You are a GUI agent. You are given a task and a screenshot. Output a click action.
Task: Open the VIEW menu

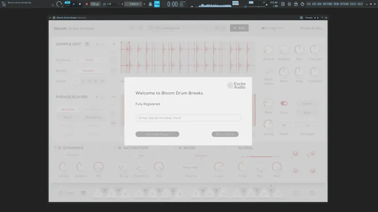point(336,4)
